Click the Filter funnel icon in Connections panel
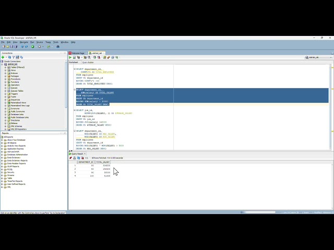 pyautogui.click(x=14, y=57)
